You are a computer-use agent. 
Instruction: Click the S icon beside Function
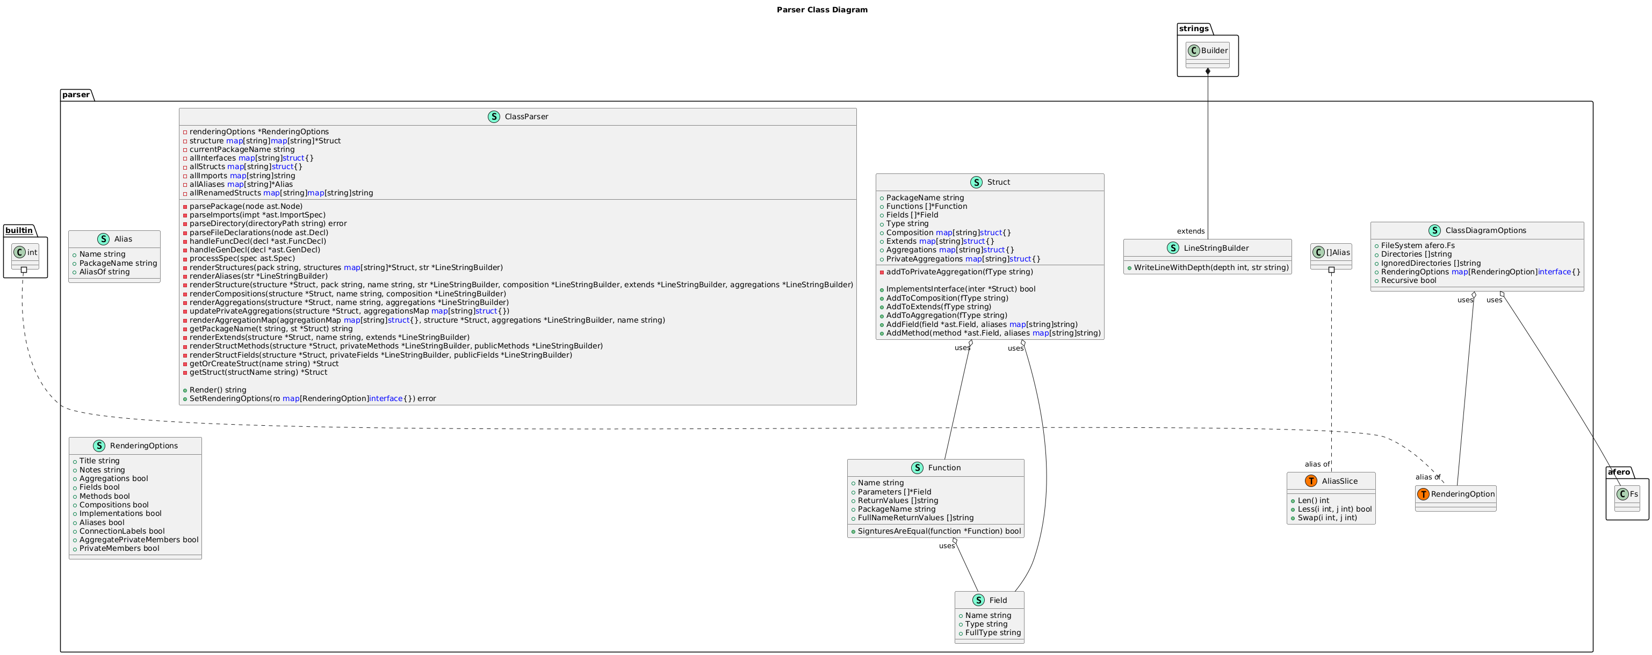[x=917, y=468]
